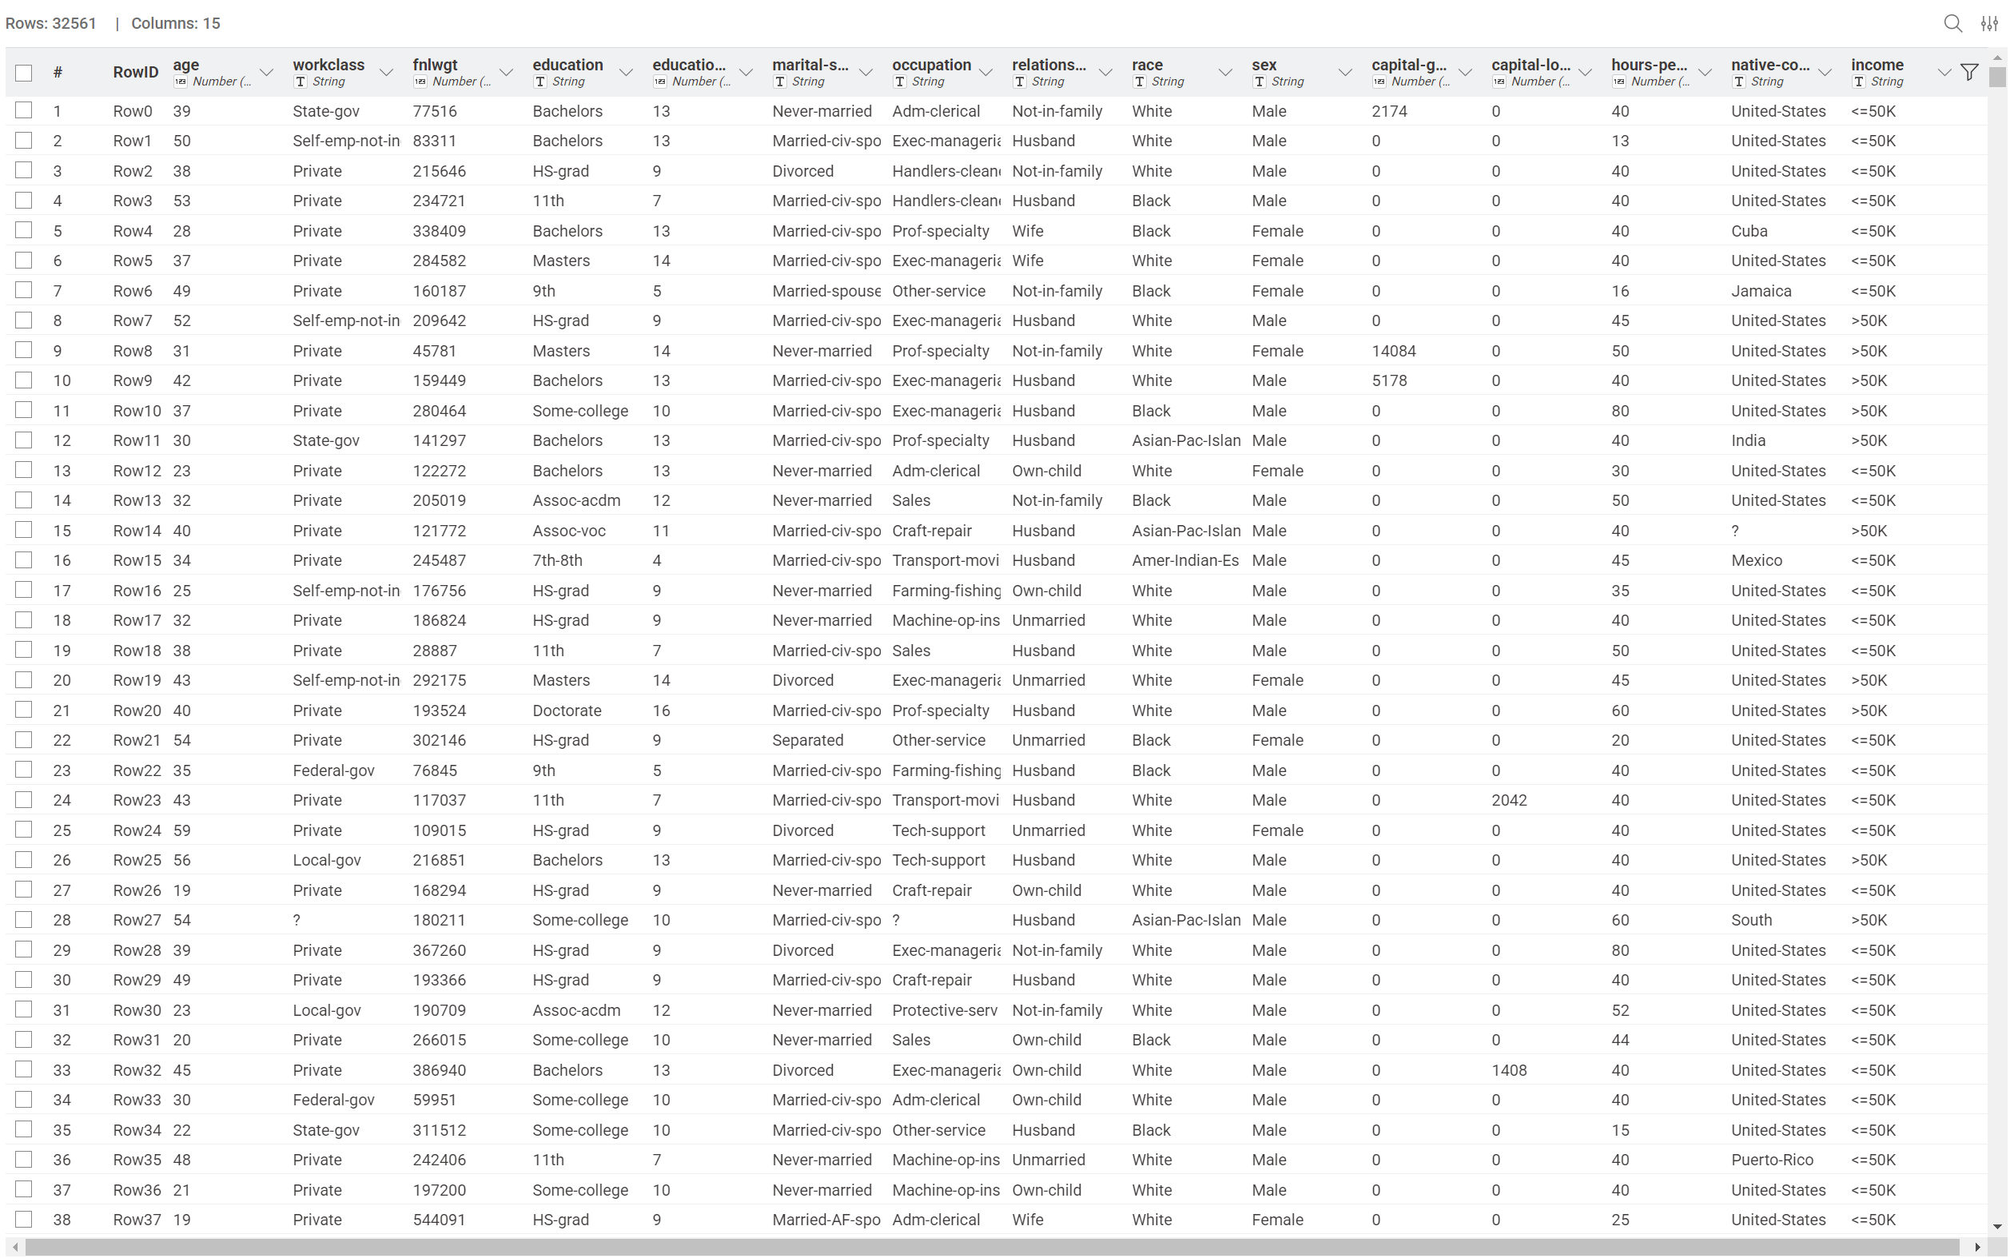The image size is (2014, 1258).
Task: Open the table search magnifier icon
Action: 1952,23
